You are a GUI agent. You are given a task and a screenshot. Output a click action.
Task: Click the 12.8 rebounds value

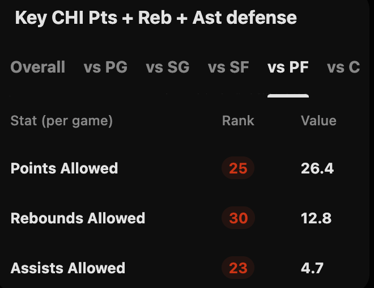click(x=316, y=218)
